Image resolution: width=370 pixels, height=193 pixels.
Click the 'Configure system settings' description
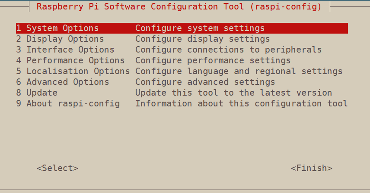[200, 28]
